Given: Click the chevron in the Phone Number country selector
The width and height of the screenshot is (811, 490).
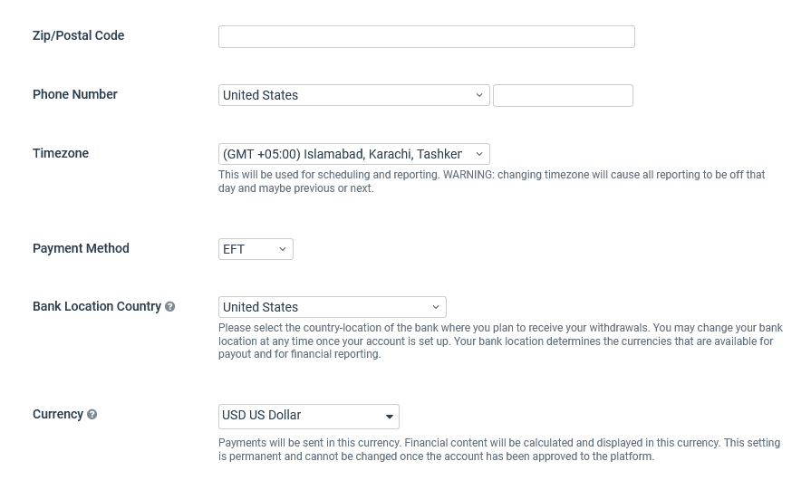Looking at the screenshot, I should coord(479,95).
